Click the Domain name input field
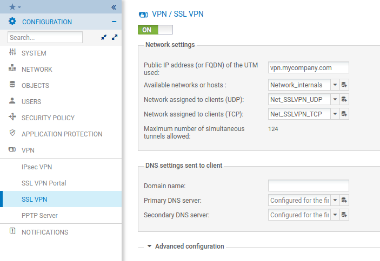This screenshot has width=380, height=261. 308,186
